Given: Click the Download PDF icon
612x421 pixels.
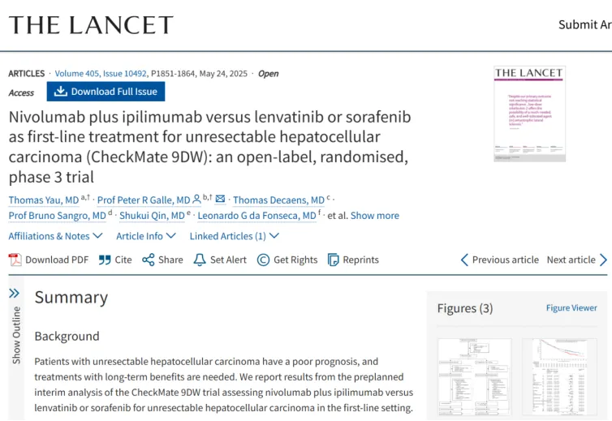Looking at the screenshot, I should click(15, 260).
